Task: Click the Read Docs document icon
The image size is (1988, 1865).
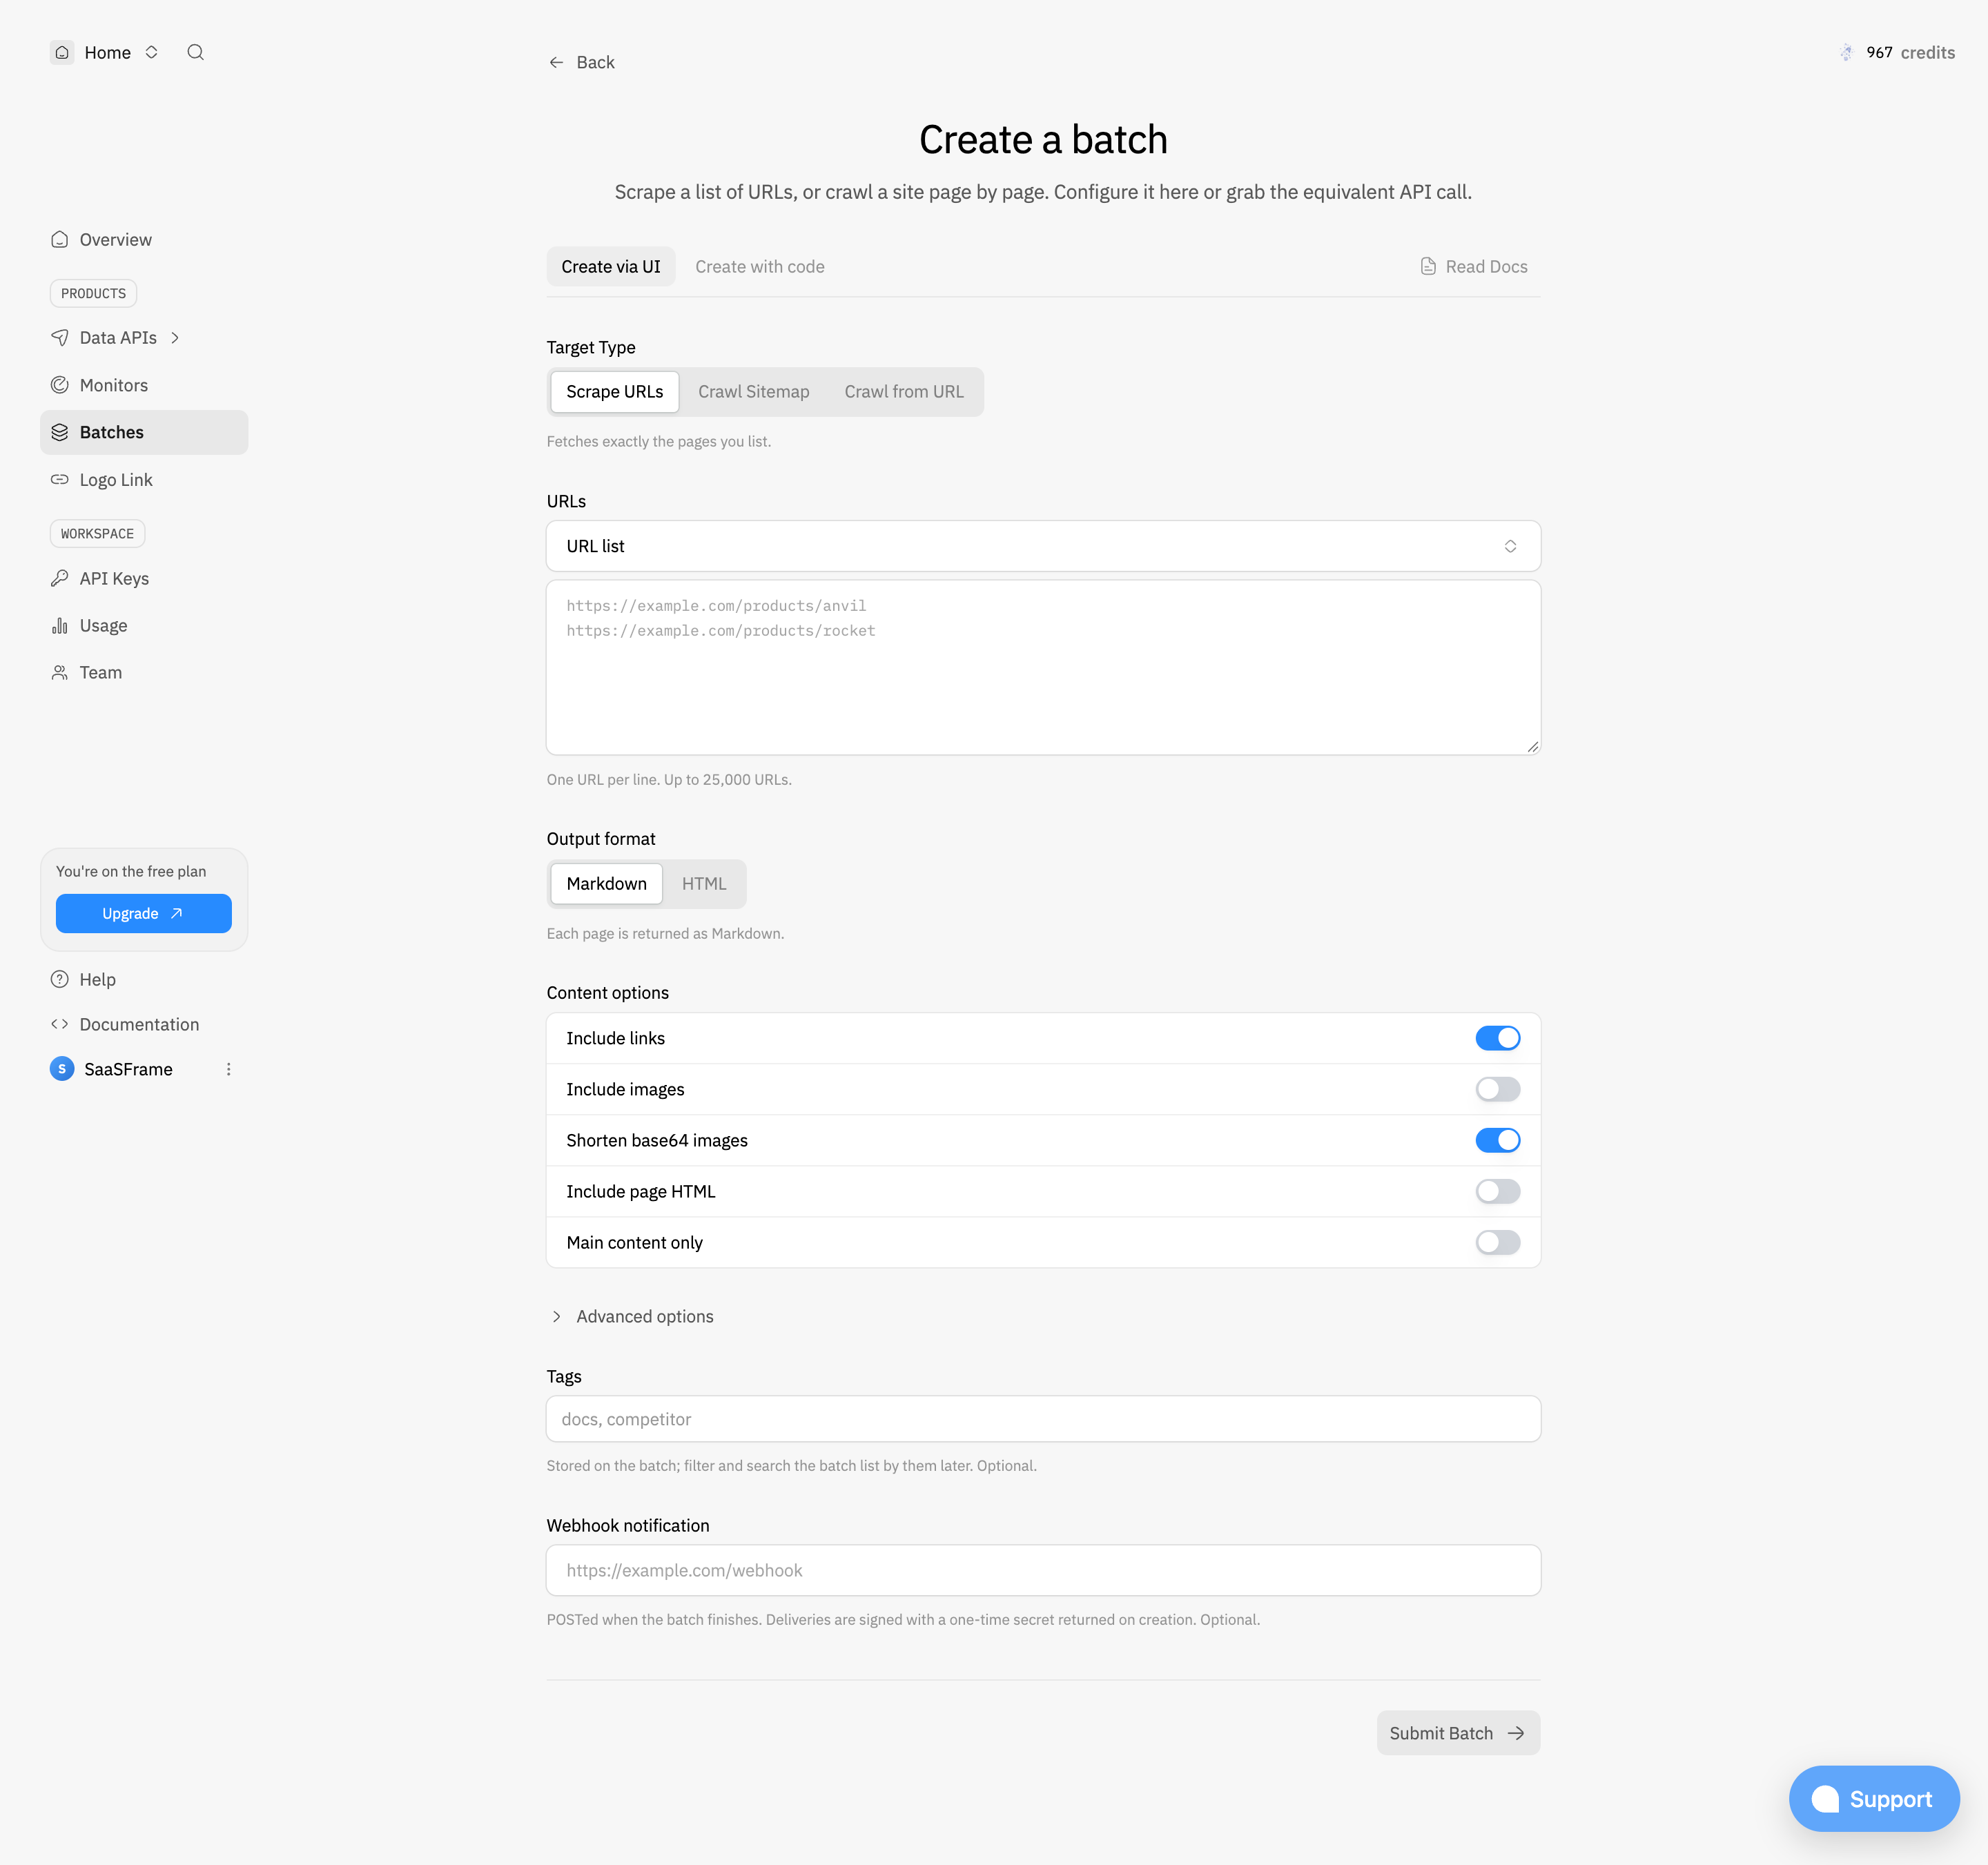Action: tap(1428, 267)
